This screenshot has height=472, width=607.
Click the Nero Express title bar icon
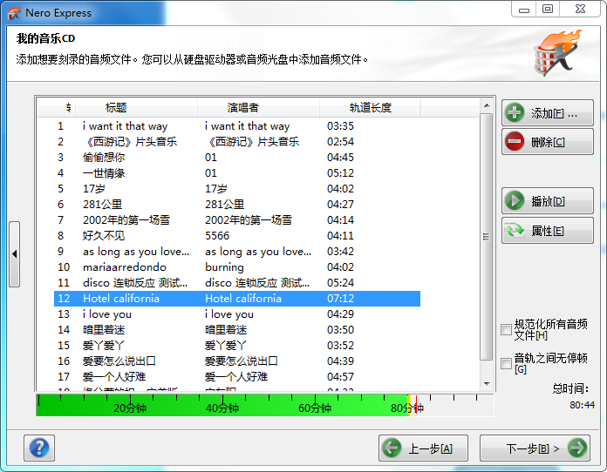(x=13, y=13)
